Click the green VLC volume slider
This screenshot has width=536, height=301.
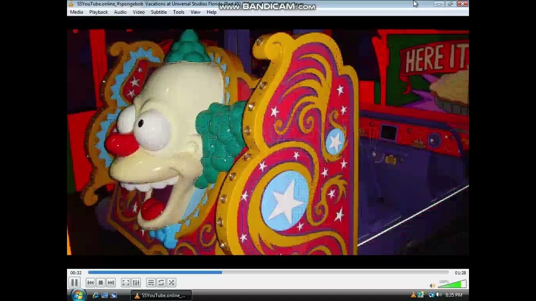coord(452,284)
